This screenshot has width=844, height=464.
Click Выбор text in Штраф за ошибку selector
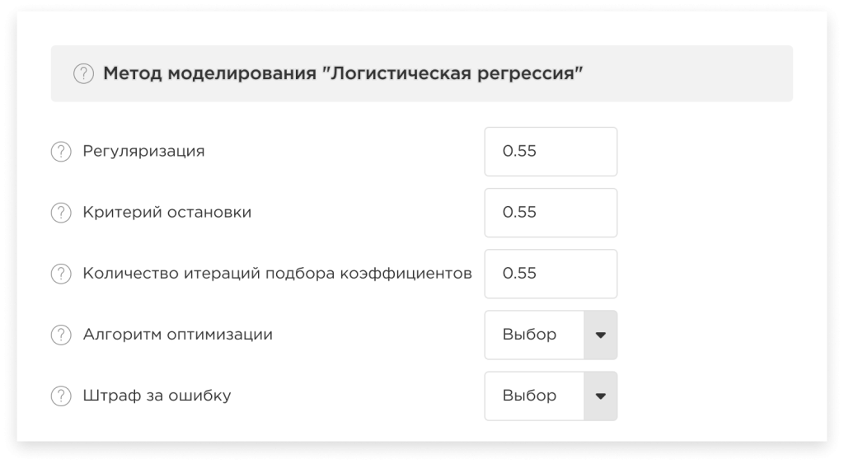529,396
